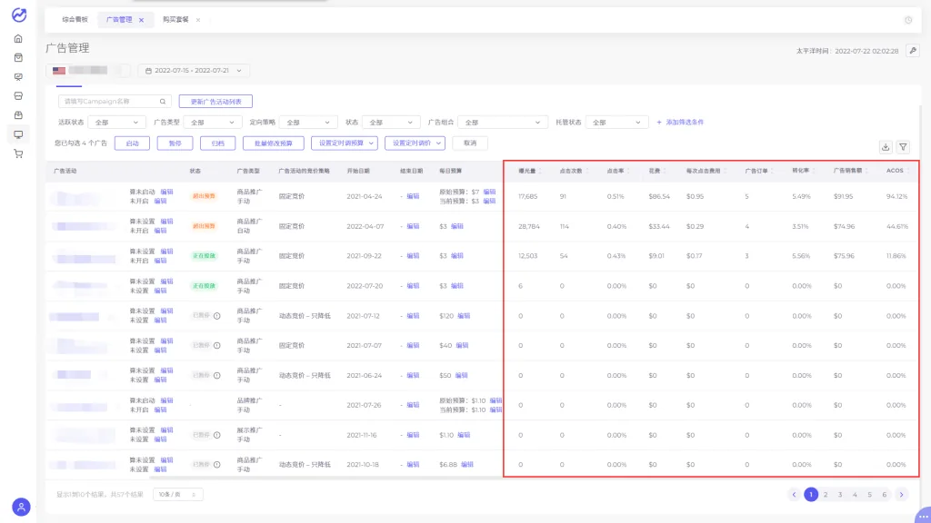Click info icon in the 2021-06-24 row
This screenshot has height=523, width=931.
216,375
